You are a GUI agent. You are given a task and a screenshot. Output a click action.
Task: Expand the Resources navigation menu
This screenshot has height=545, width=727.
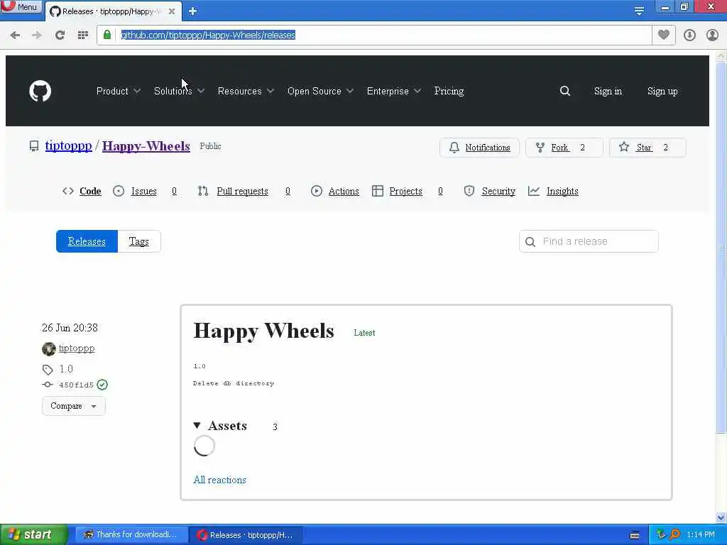[246, 92]
